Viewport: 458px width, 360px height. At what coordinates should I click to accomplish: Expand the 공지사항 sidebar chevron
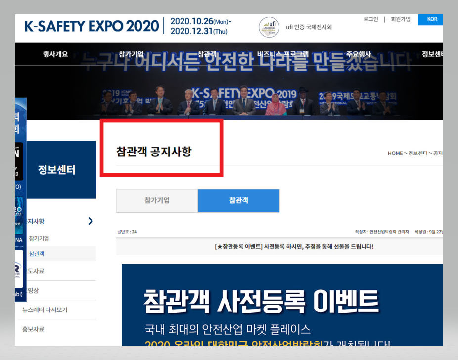pyautogui.click(x=91, y=221)
